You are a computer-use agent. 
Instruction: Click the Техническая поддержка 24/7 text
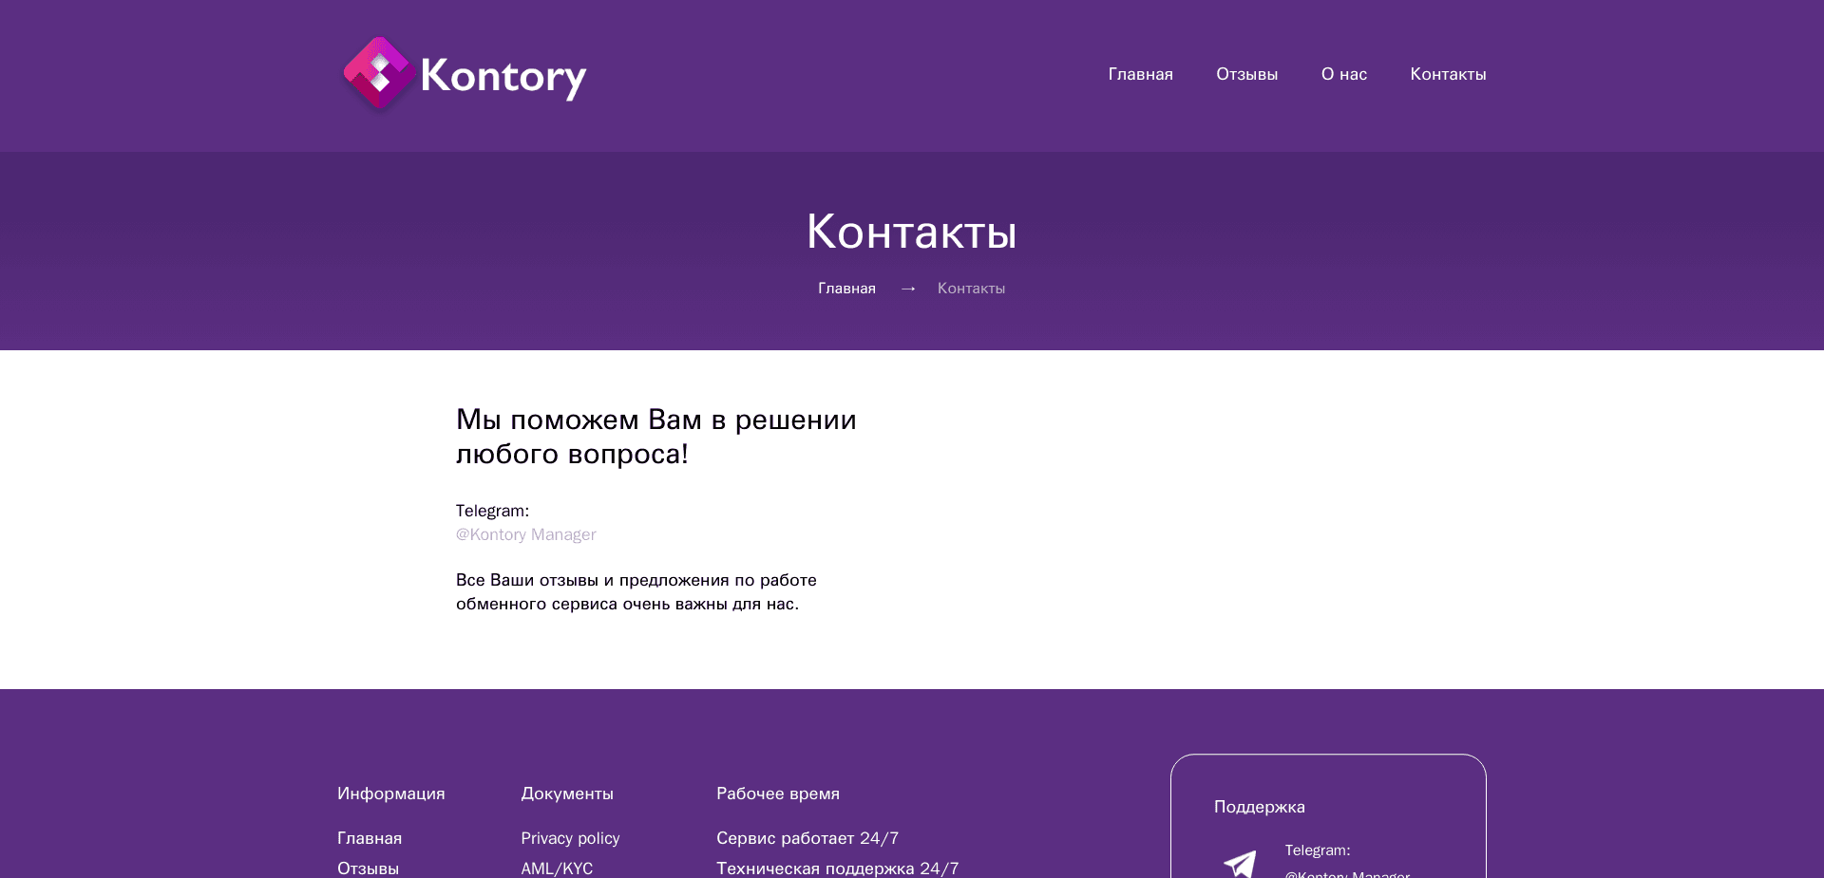(x=837, y=868)
